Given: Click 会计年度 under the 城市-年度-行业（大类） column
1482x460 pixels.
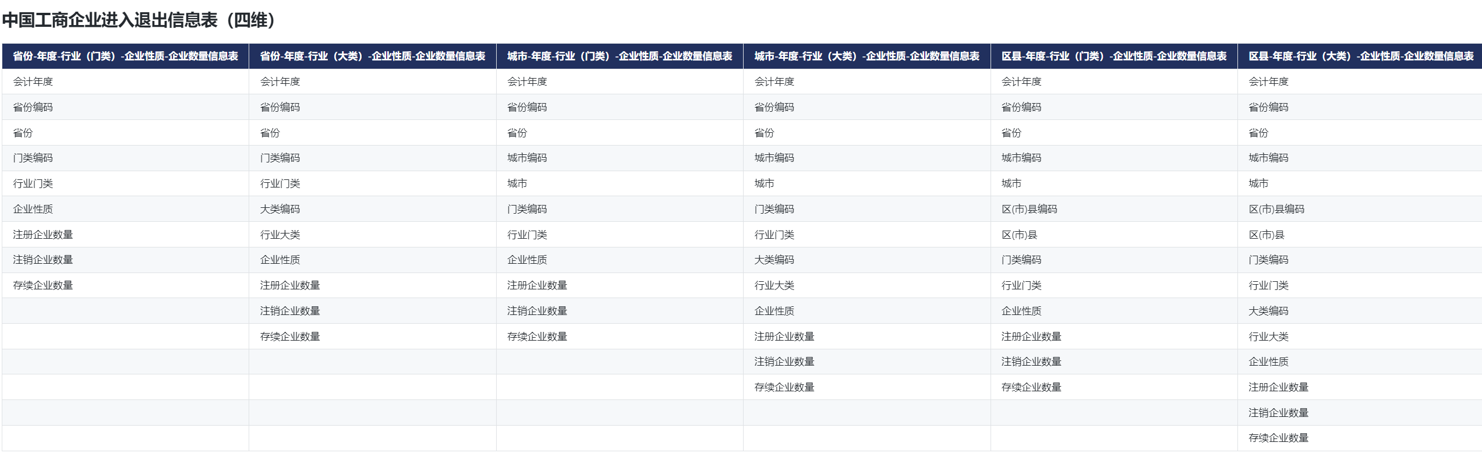Looking at the screenshot, I should [774, 82].
